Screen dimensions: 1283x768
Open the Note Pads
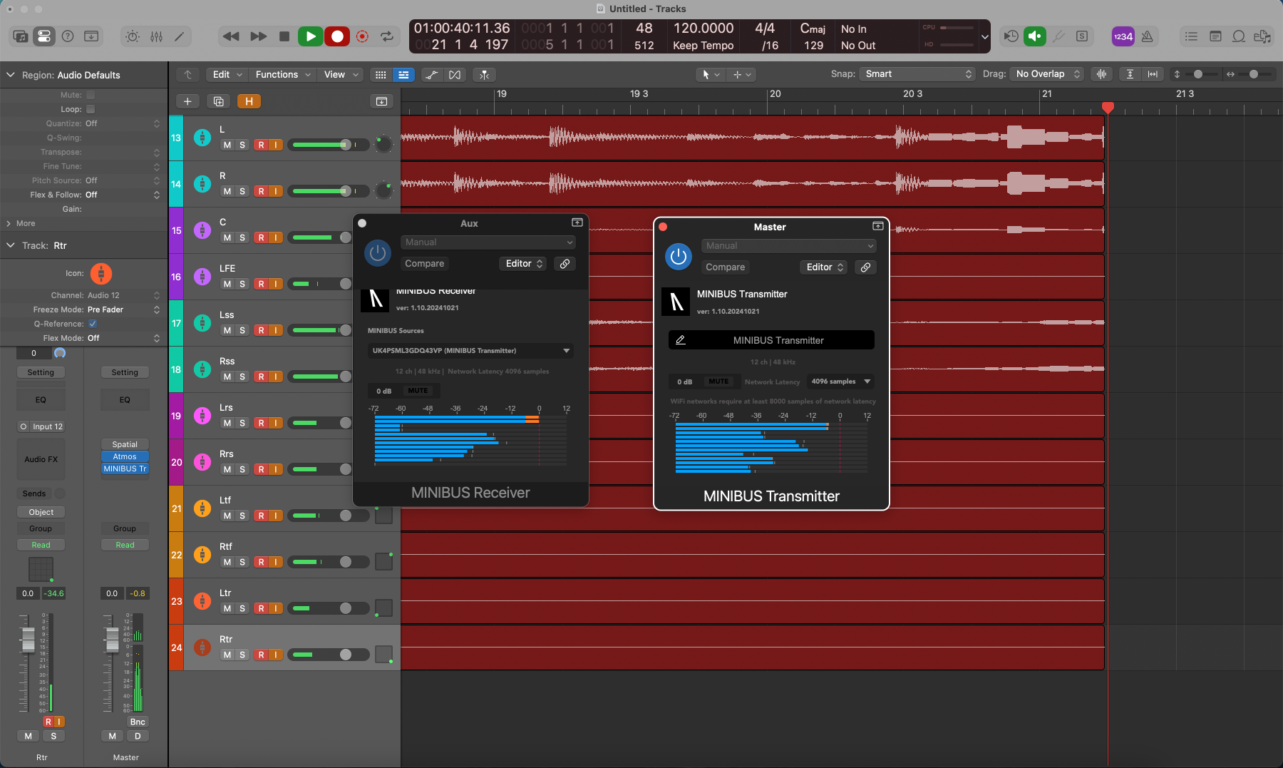point(1215,36)
